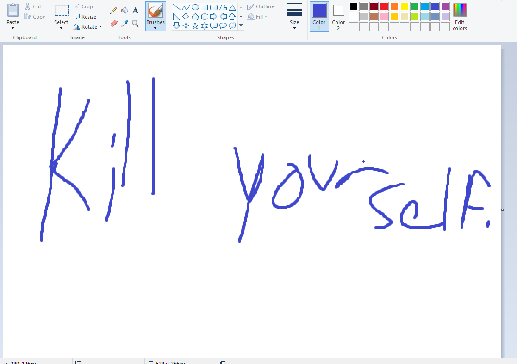Pick the green color swatch

pos(415,6)
